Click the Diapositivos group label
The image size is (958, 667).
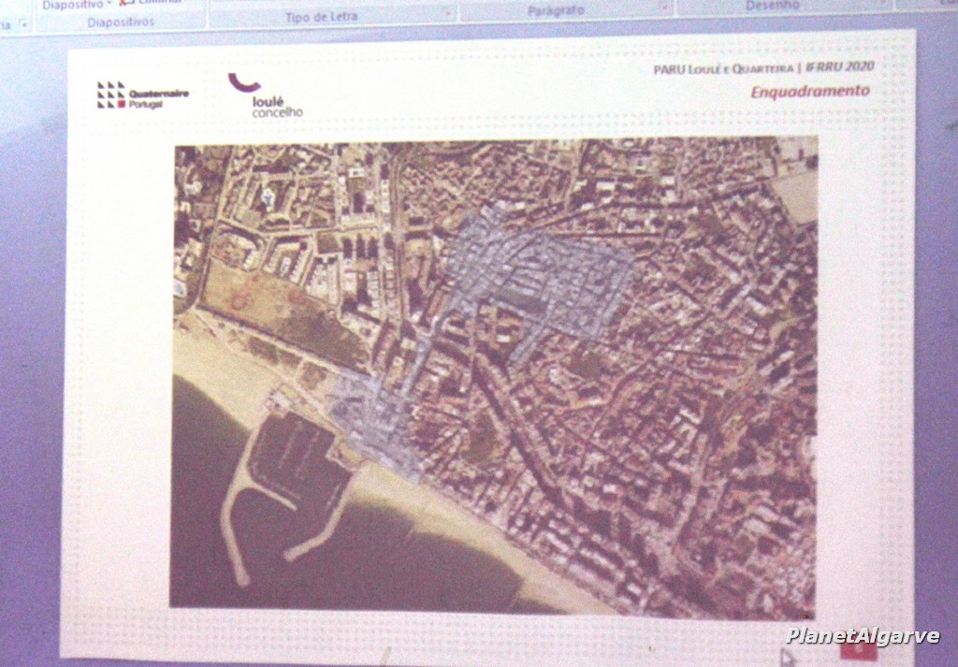pos(122,21)
